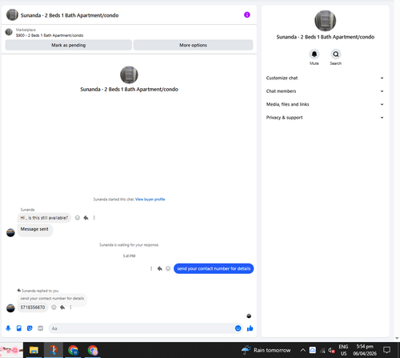Expand the Customize chat section

[325, 78]
